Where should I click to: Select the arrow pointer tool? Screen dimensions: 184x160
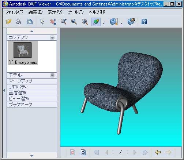[42, 22]
